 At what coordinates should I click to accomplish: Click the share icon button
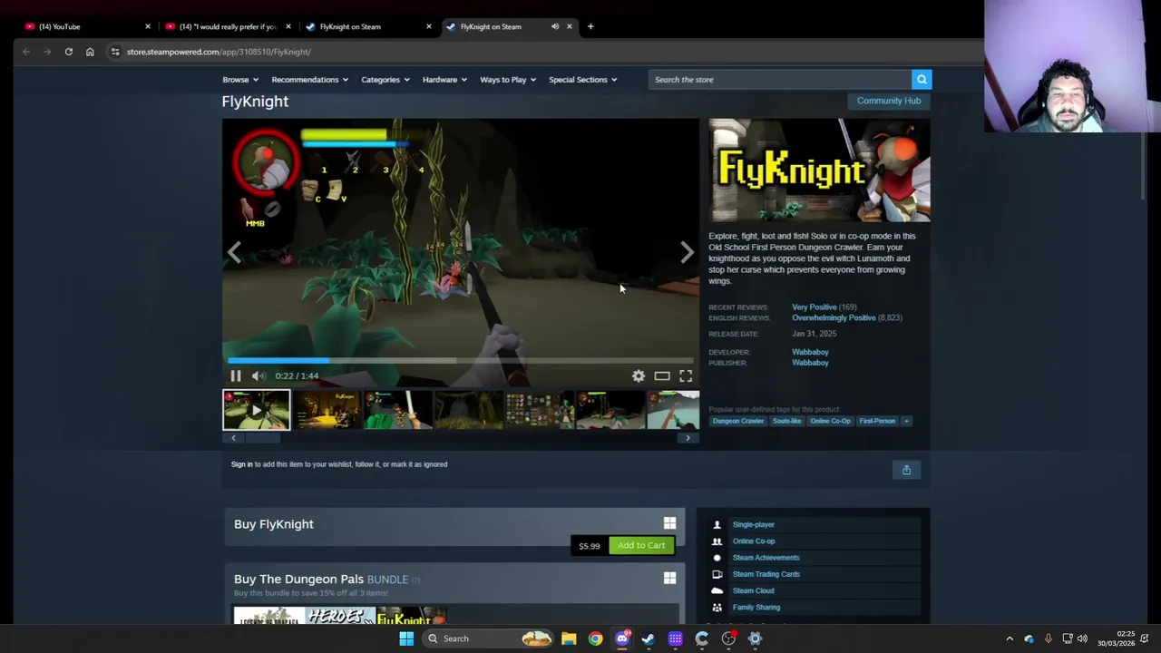coord(906,470)
